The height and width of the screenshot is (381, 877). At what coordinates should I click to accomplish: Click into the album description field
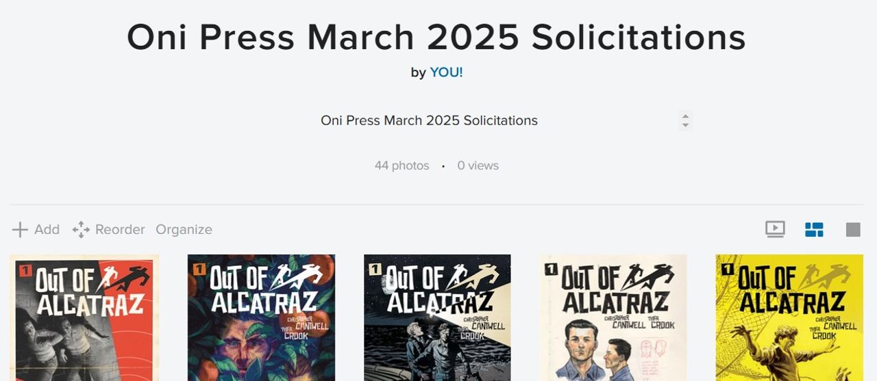coord(429,121)
